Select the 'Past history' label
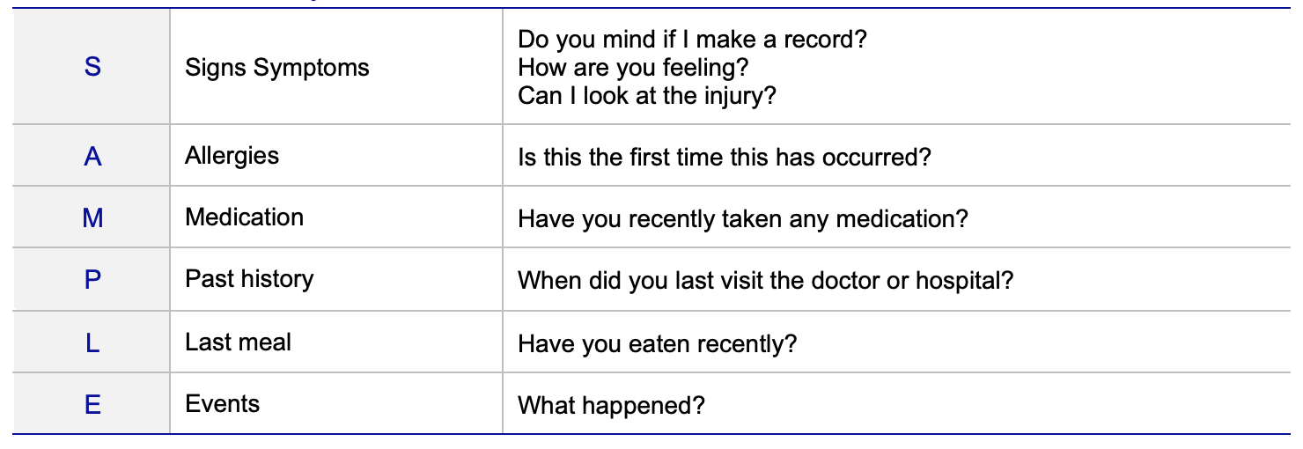This screenshot has height=449, width=1303. [x=249, y=279]
